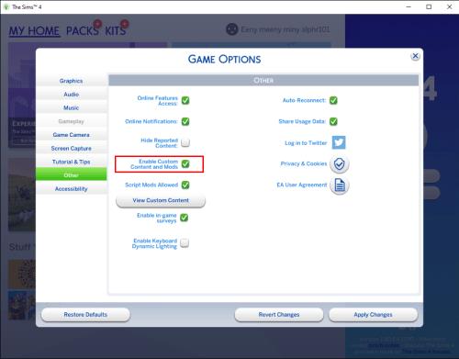Click Restore Defaults button
This screenshot has height=359, width=459.
pos(85,315)
